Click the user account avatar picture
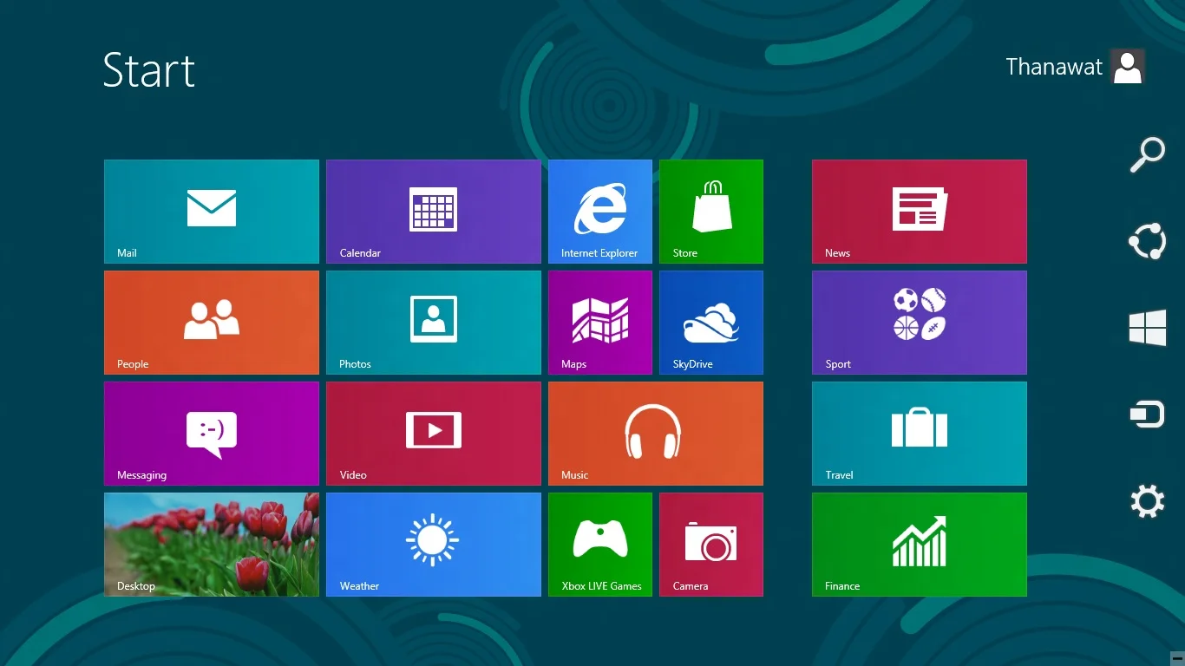 pos(1128,67)
